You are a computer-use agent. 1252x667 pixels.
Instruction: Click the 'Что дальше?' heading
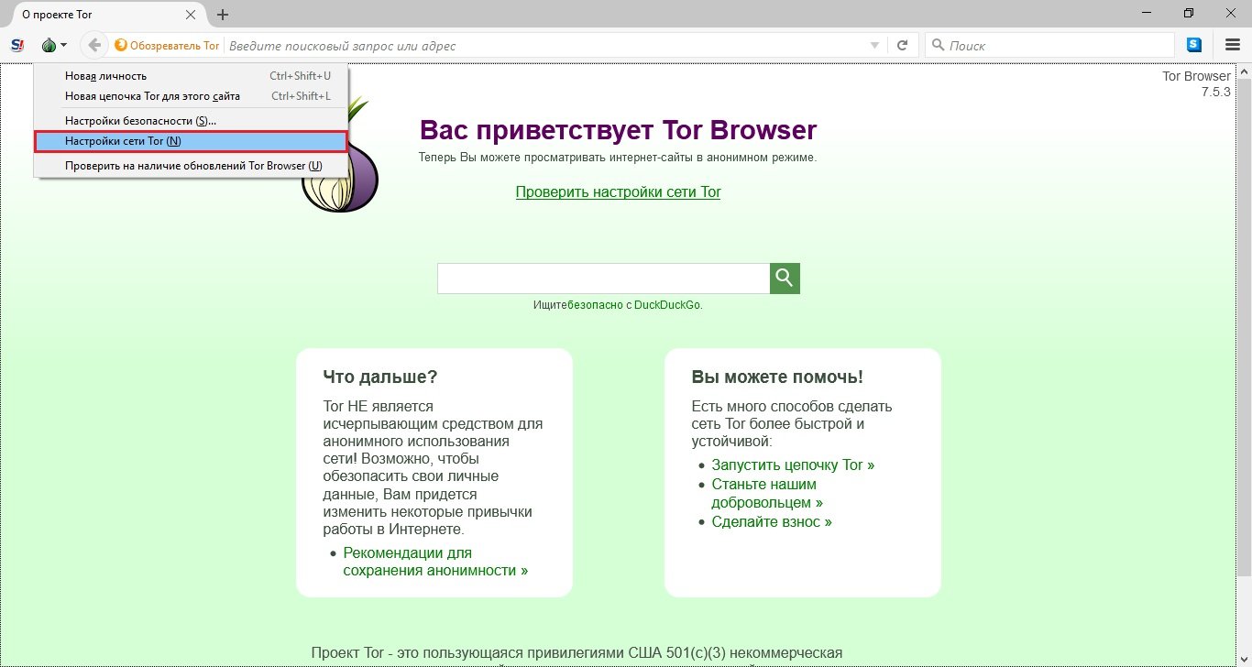(x=380, y=377)
